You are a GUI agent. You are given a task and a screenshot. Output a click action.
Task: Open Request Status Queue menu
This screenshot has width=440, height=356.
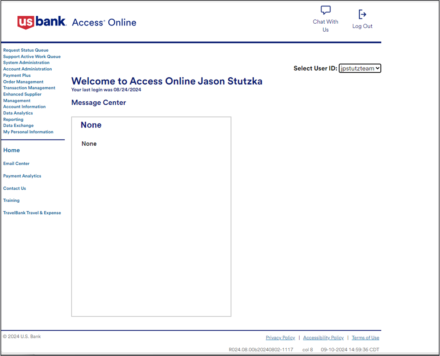pyautogui.click(x=26, y=50)
